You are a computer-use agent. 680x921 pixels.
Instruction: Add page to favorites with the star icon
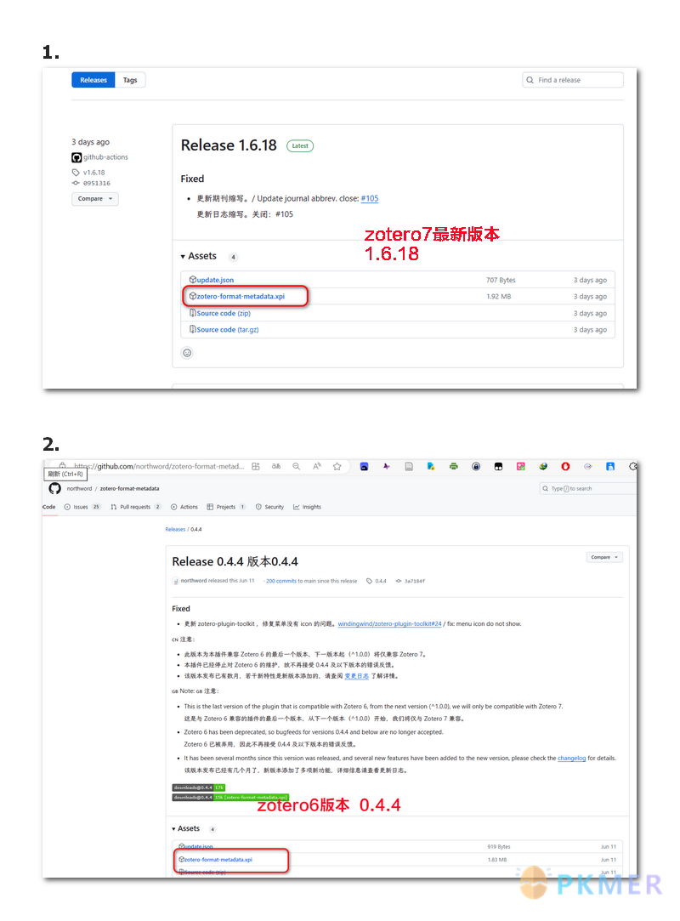coord(337,466)
